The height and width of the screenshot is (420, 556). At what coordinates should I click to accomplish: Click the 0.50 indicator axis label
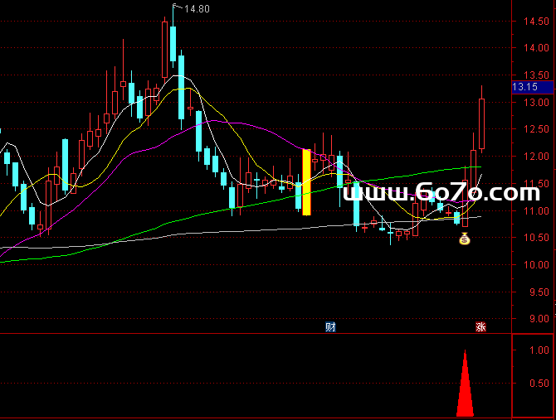coord(538,383)
